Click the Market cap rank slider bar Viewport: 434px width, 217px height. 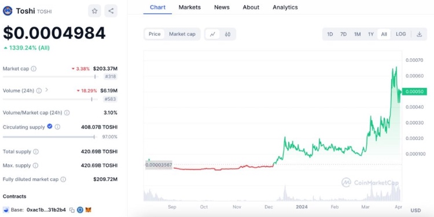tap(50, 76)
